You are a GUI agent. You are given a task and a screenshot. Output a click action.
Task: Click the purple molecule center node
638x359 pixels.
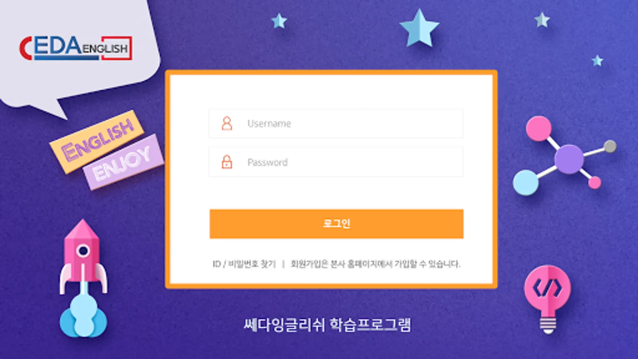tap(569, 159)
